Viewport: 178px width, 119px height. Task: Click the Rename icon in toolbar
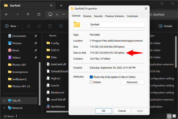(x=61, y=26)
